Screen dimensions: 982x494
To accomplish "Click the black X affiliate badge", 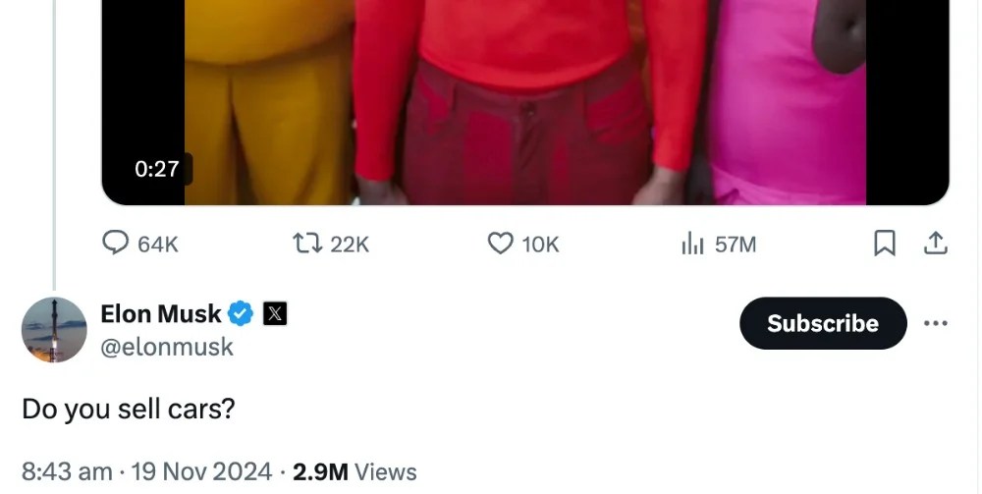I will [x=274, y=313].
